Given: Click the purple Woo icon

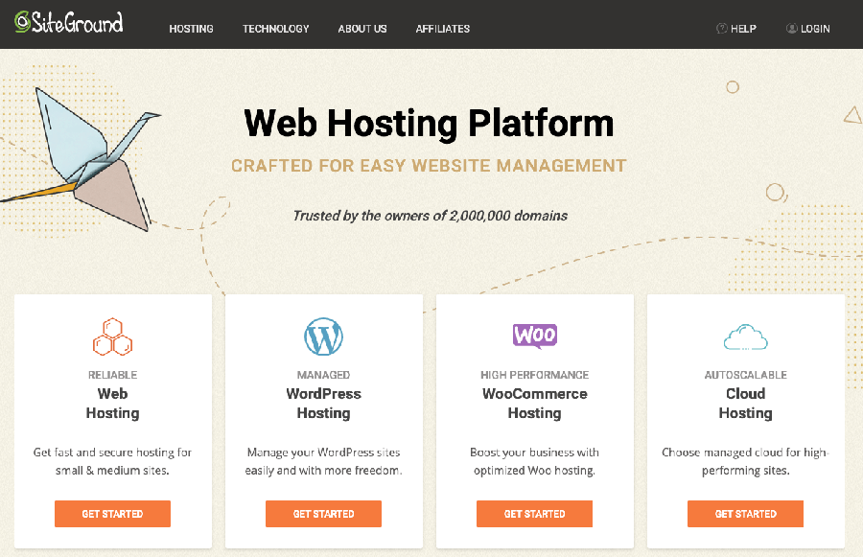Looking at the screenshot, I should 534,337.
